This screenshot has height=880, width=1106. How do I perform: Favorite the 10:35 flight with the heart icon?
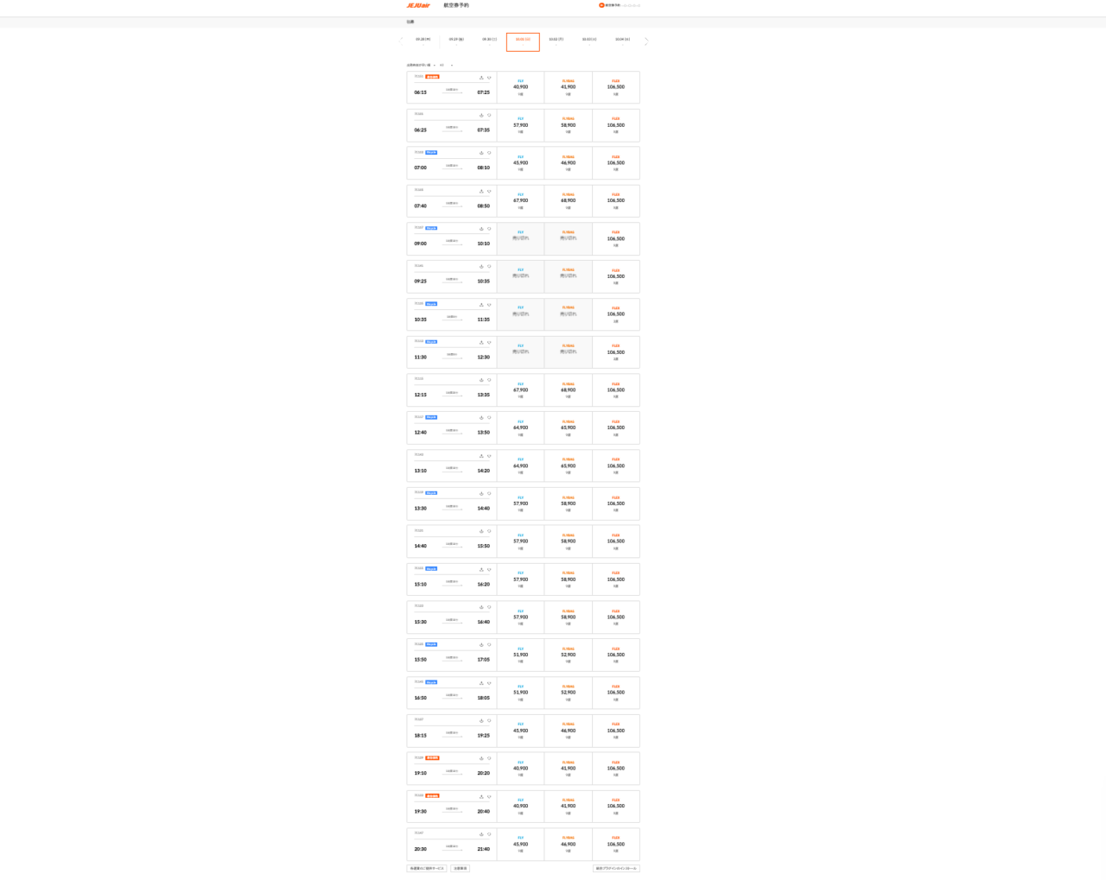[489, 305]
